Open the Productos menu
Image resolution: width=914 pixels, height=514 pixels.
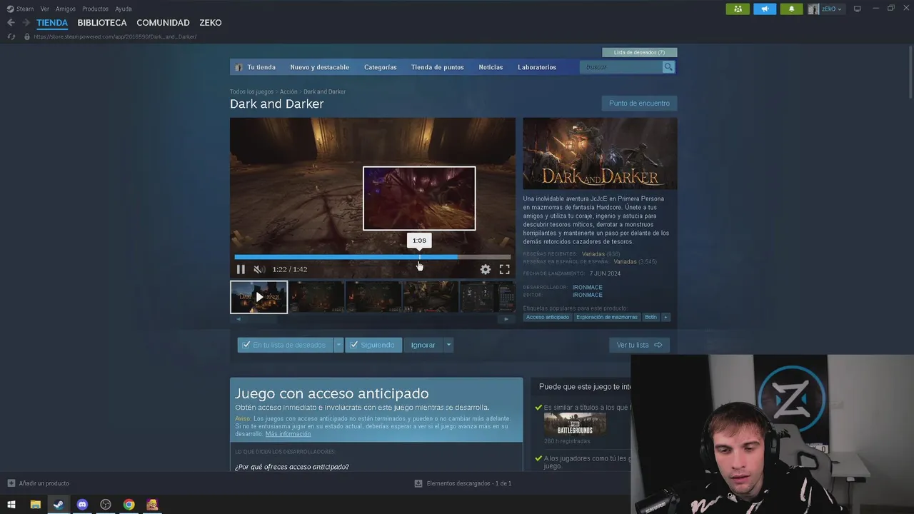pos(95,9)
